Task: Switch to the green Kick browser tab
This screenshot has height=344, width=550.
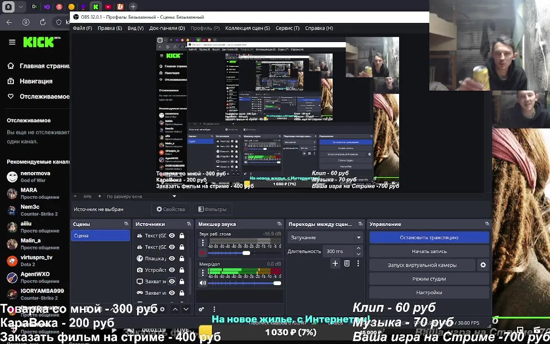Action: pyautogui.click(x=96, y=6)
